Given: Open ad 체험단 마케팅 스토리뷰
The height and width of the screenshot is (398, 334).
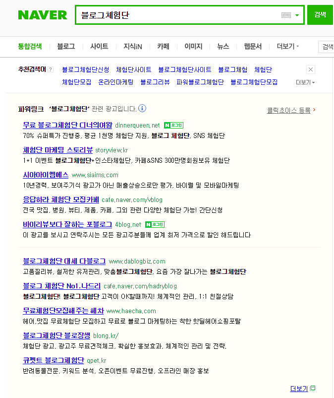Looking at the screenshot, I should [x=58, y=150].
